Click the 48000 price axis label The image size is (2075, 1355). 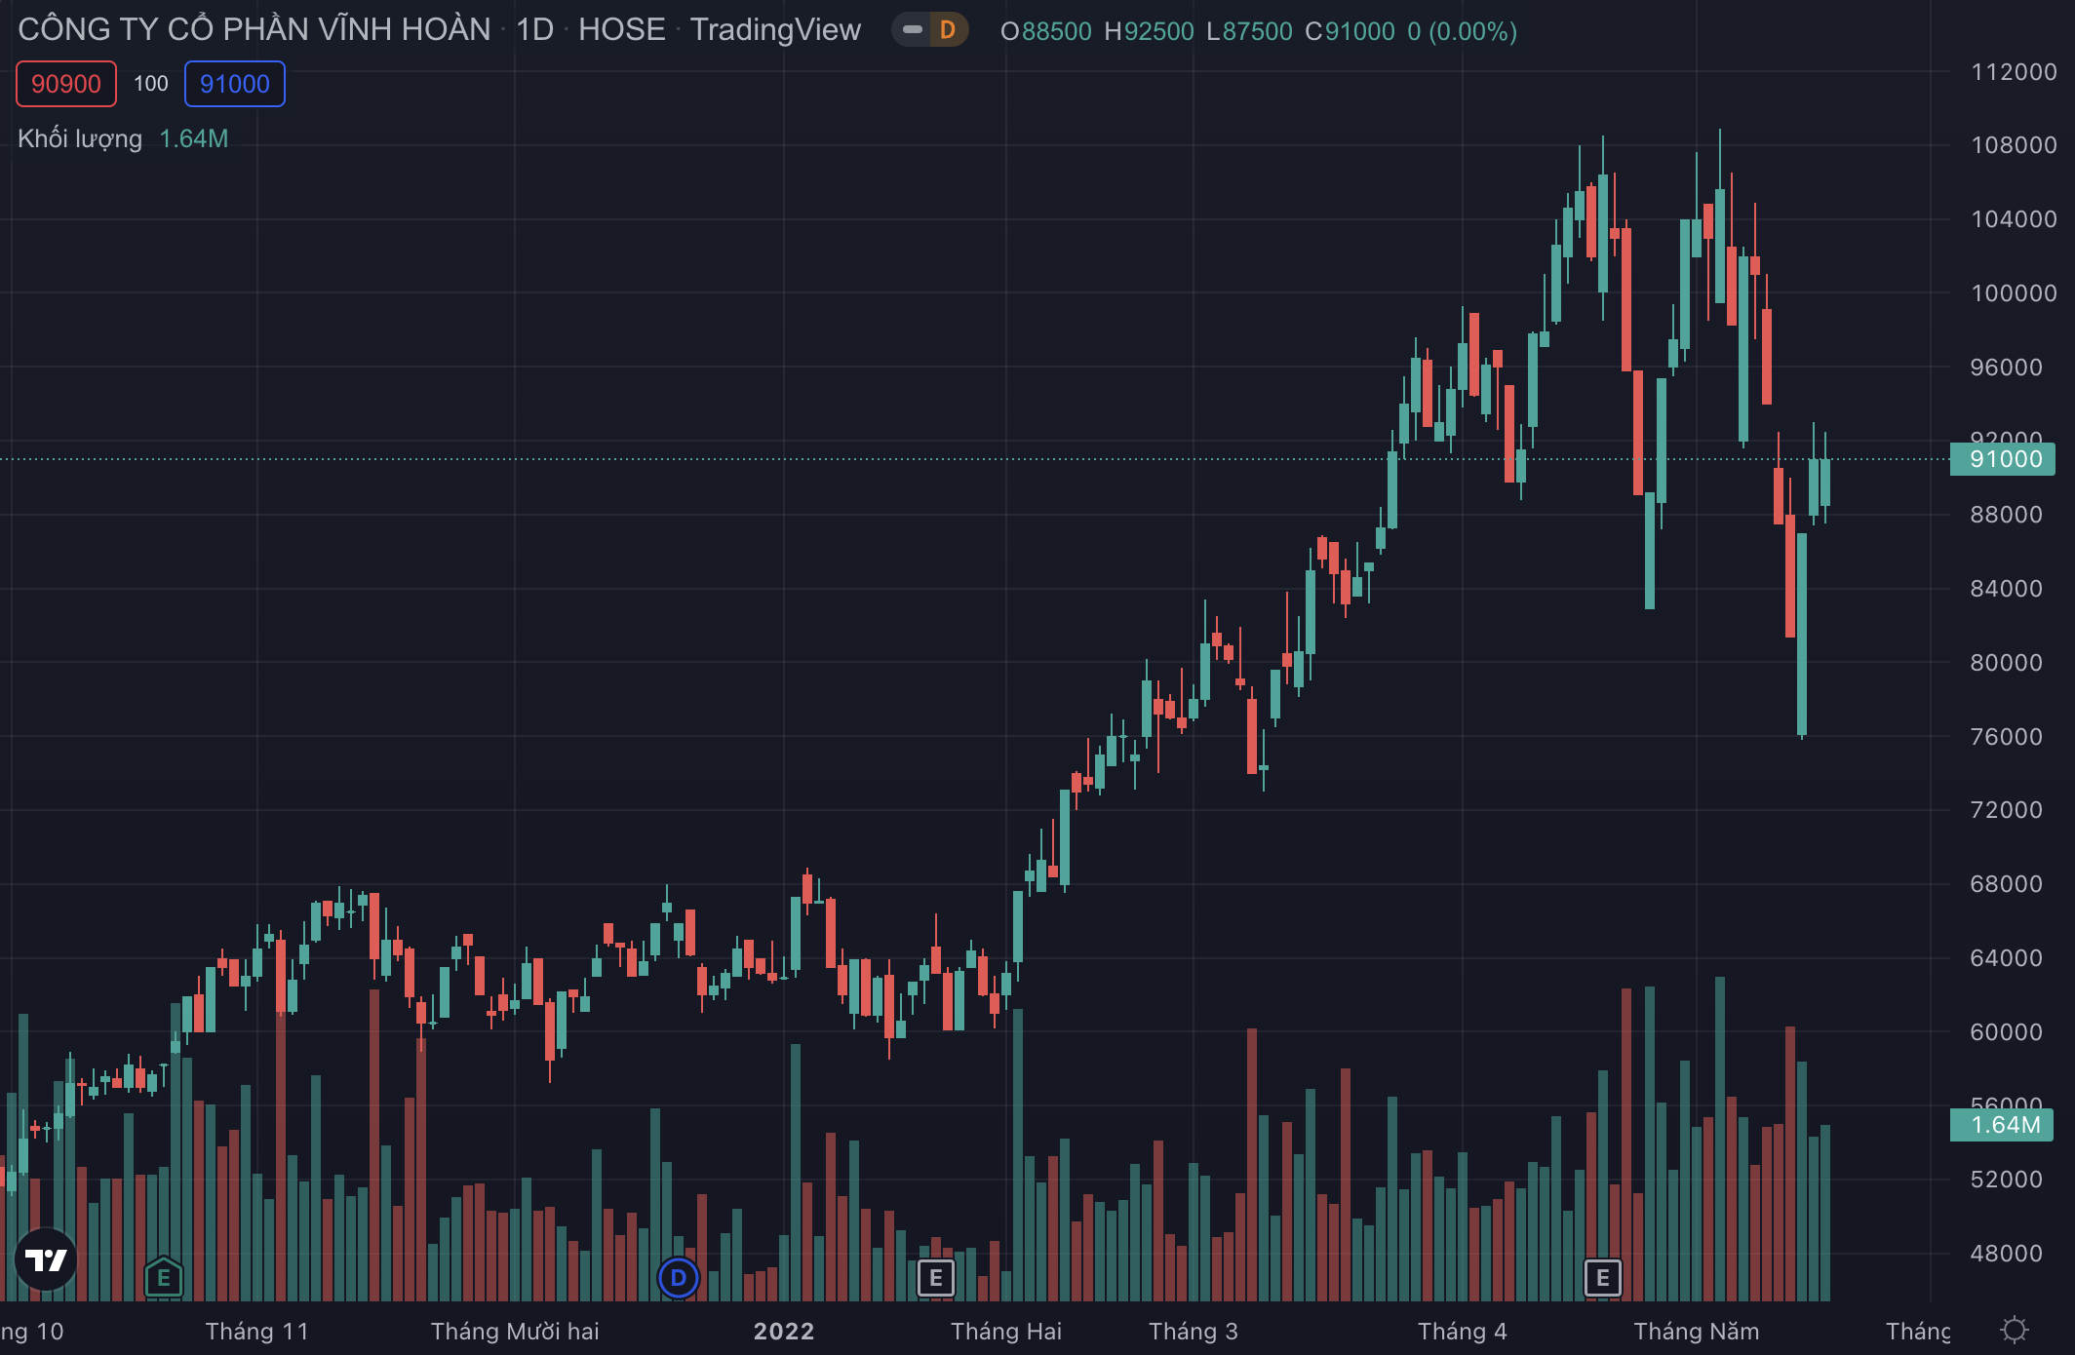pos(2006,1254)
